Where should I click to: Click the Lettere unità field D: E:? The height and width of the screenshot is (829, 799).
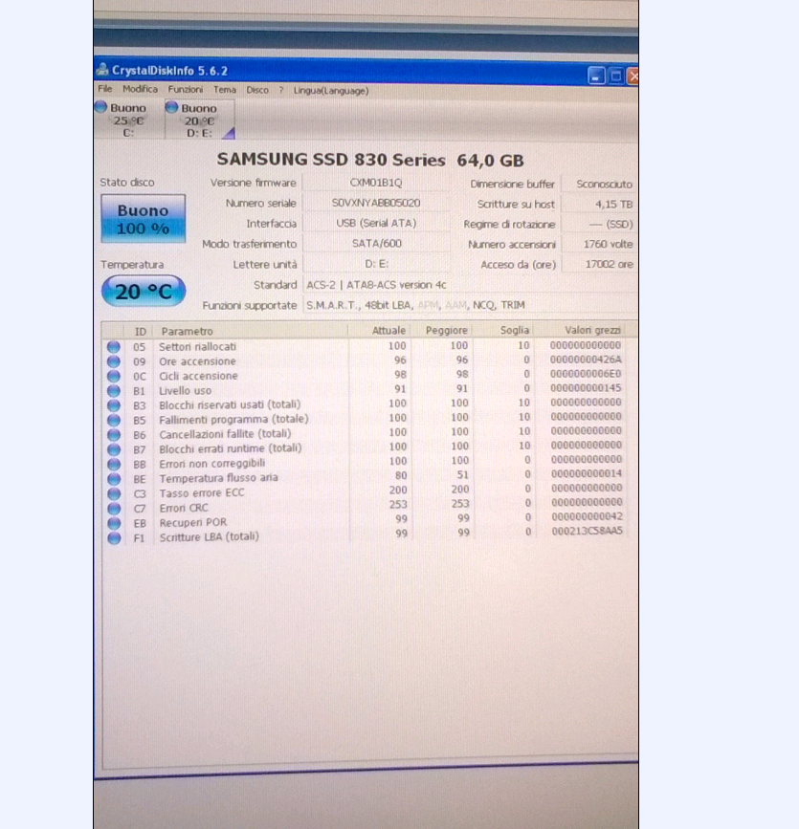point(376,264)
